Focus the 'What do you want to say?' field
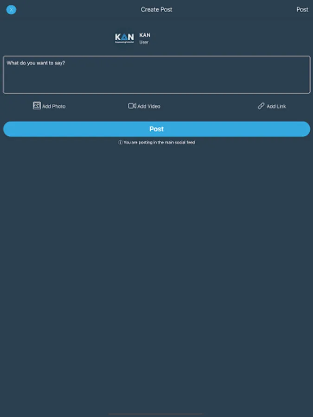Image resolution: width=313 pixels, height=417 pixels. 157,75
